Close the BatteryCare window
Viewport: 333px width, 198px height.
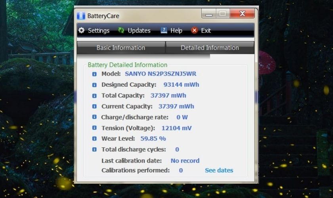pos(242,14)
